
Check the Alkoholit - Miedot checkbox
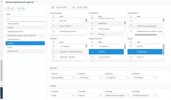[x=54, y=57]
